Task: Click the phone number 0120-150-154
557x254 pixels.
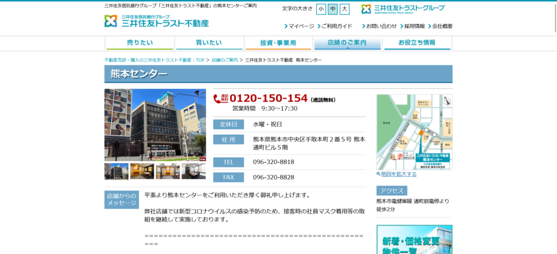Action: [x=269, y=98]
